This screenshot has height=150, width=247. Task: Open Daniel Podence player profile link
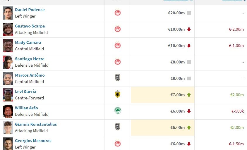pos(30,10)
